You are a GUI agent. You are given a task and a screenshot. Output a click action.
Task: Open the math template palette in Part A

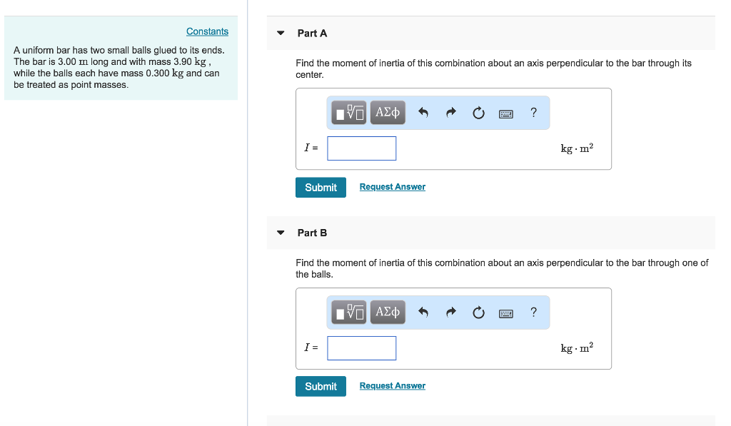coord(348,112)
